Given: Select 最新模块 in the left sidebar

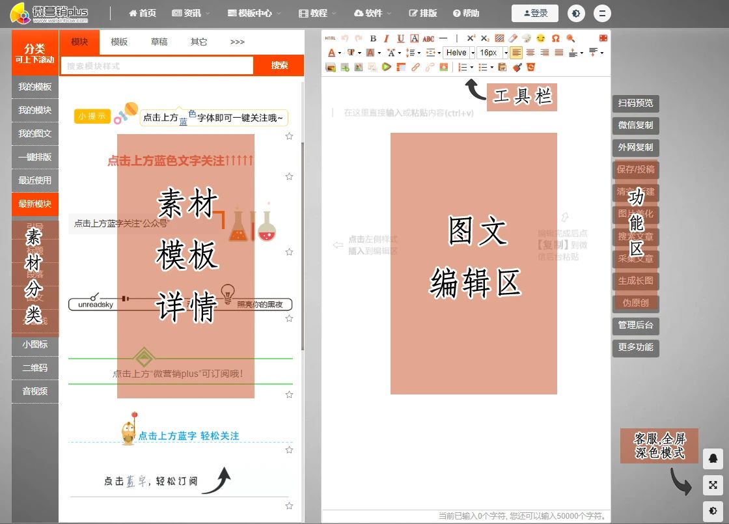Looking at the screenshot, I should pyautogui.click(x=35, y=204).
